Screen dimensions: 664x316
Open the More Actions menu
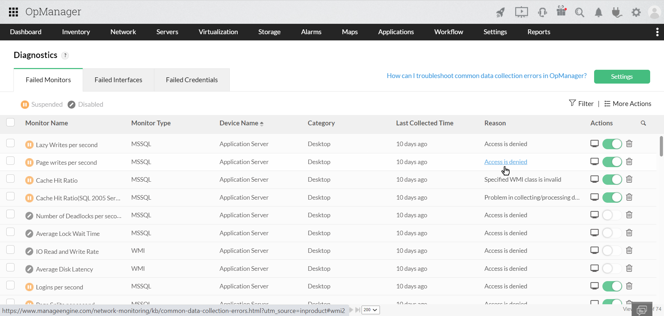(628, 104)
